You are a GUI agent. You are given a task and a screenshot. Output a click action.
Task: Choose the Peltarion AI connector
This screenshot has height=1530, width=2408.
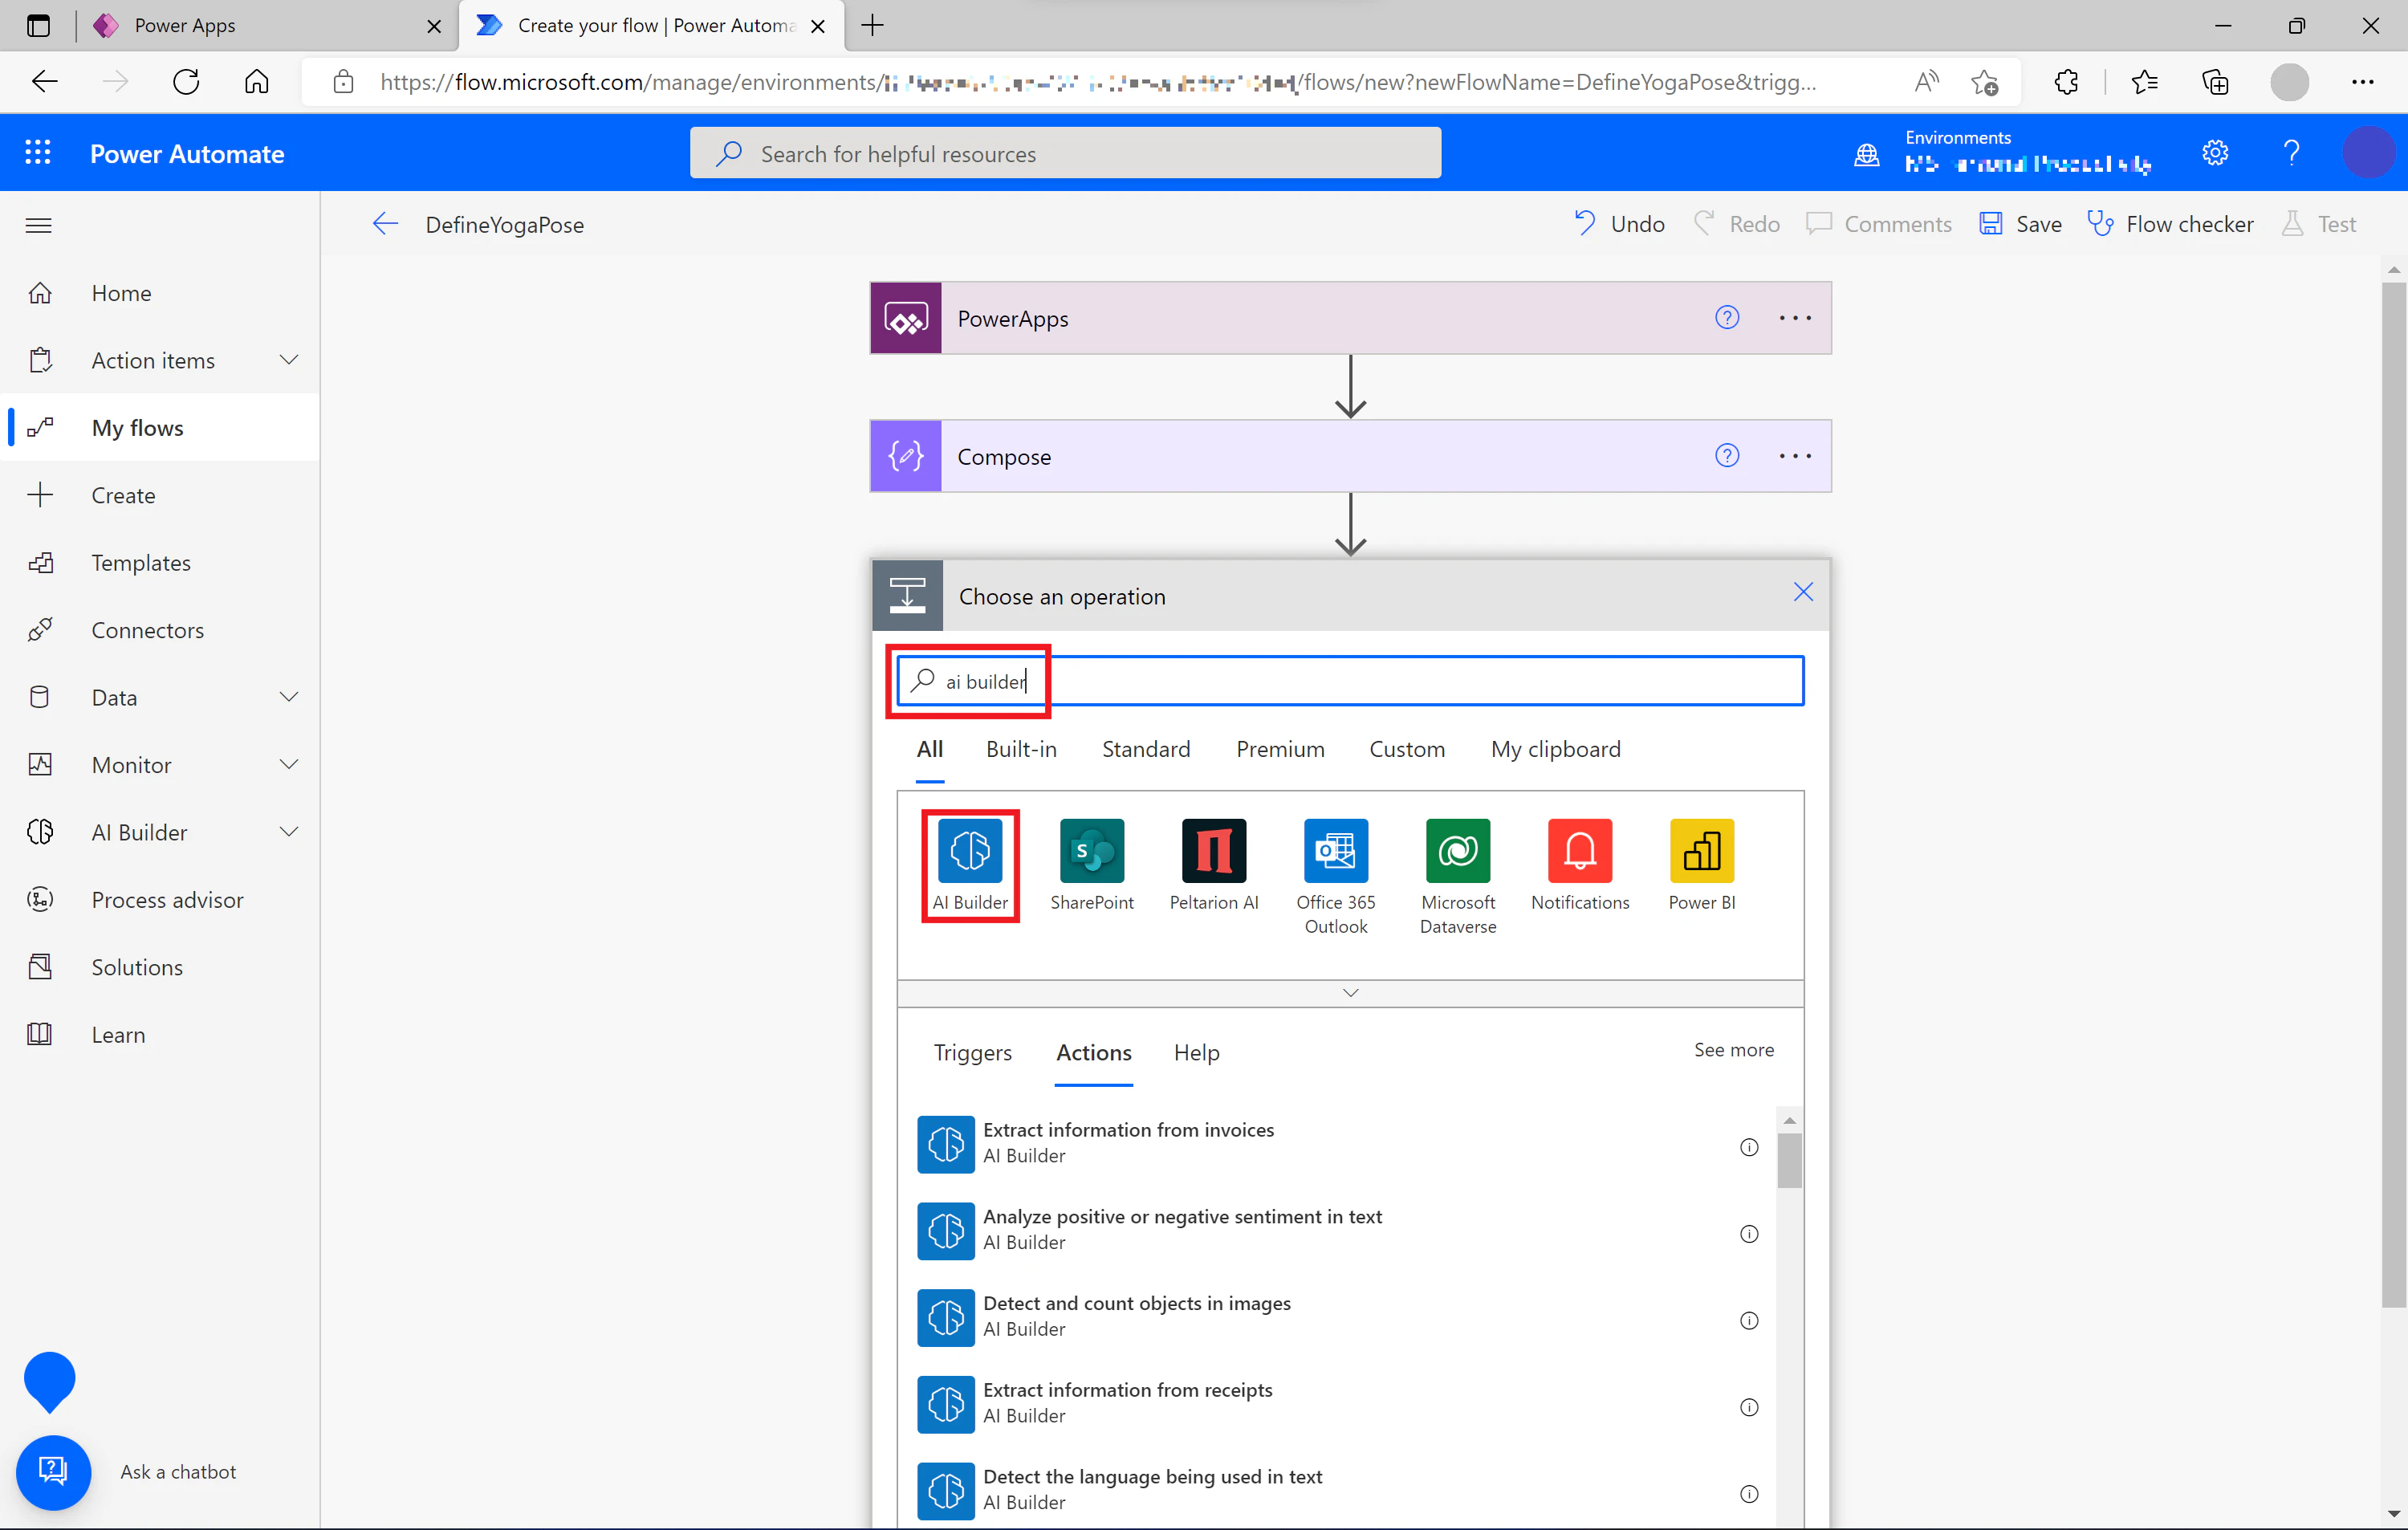coord(1213,851)
